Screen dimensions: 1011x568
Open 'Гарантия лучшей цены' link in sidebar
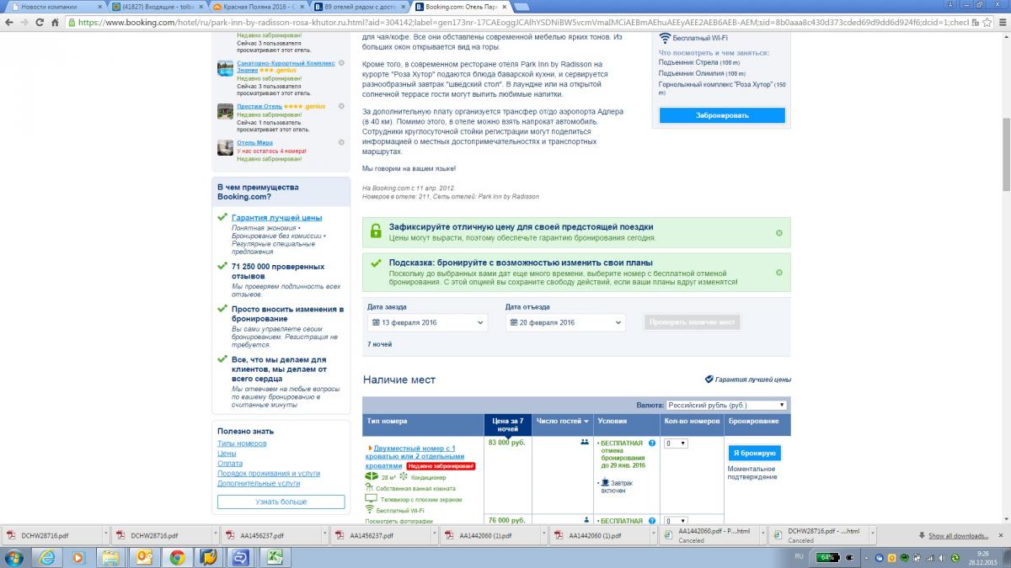[x=276, y=218]
